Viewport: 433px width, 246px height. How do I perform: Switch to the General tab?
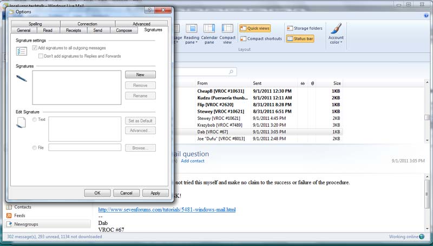(24, 30)
